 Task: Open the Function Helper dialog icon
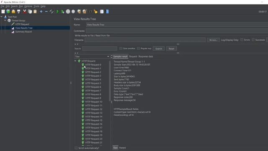click(102, 11)
